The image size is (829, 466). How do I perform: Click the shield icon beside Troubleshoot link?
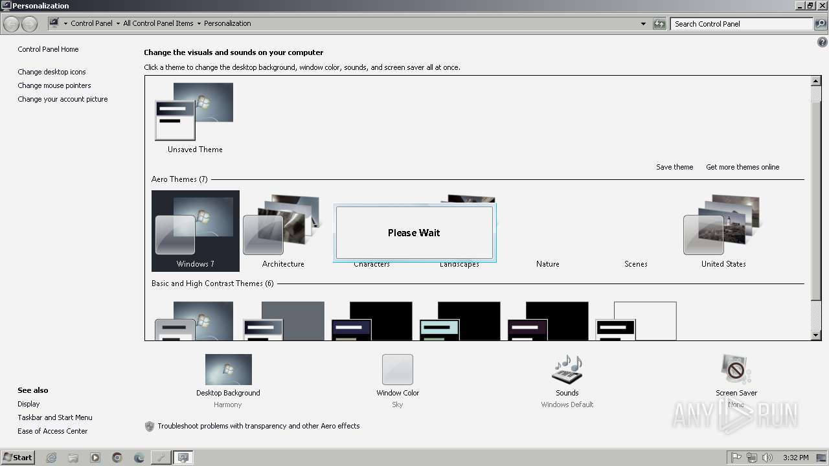pyautogui.click(x=150, y=426)
